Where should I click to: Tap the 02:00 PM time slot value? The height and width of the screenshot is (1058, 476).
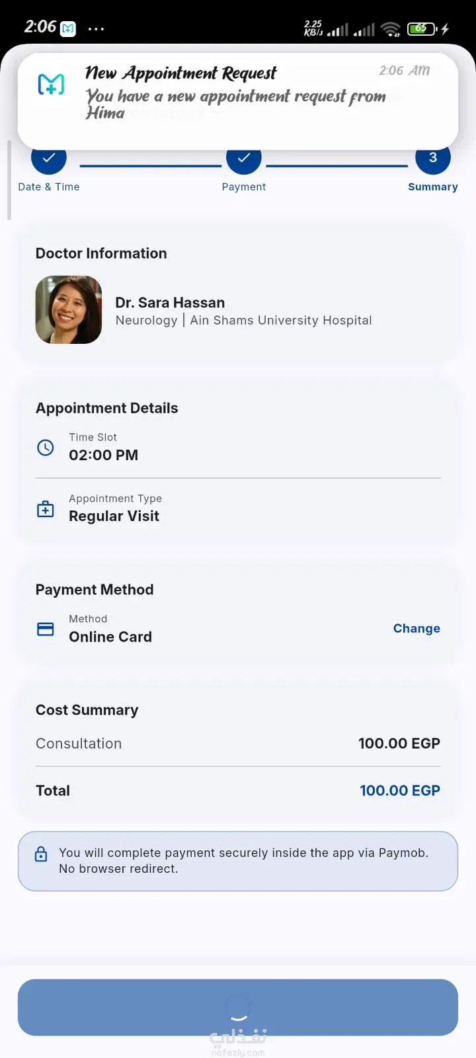(104, 455)
